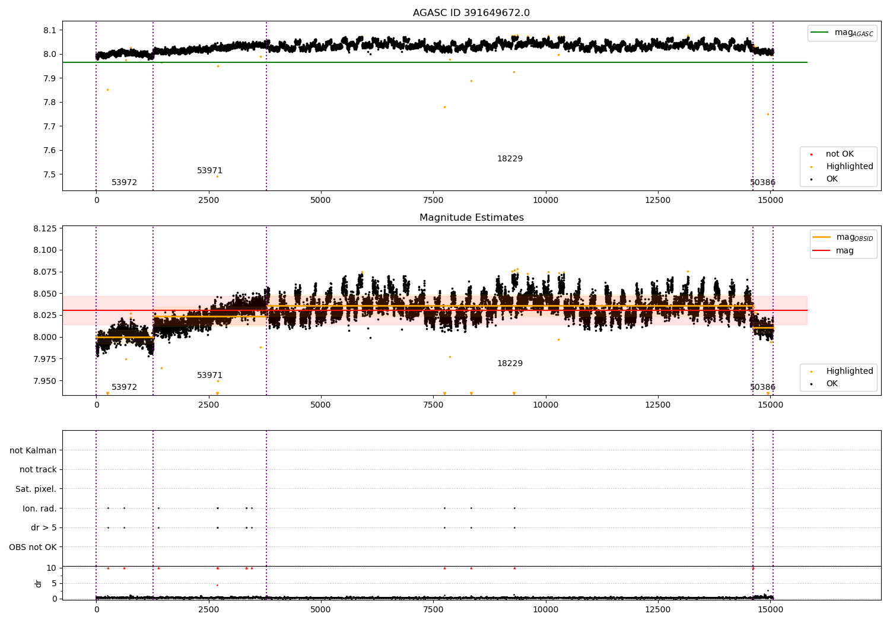
Task: Click the '53971' annotation in the middle plot
Action: (x=209, y=376)
